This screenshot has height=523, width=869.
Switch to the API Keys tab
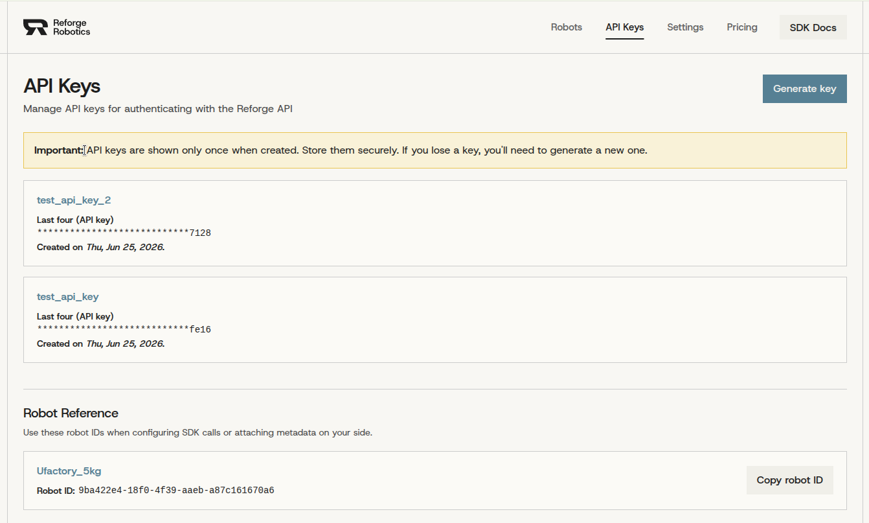click(x=625, y=27)
